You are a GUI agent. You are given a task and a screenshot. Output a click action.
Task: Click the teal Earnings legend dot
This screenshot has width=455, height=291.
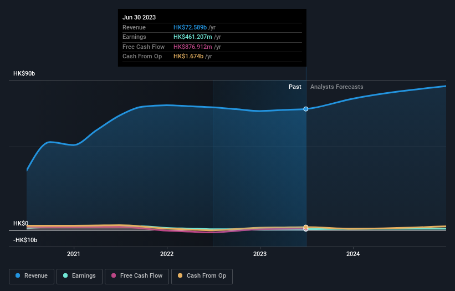[65, 275]
